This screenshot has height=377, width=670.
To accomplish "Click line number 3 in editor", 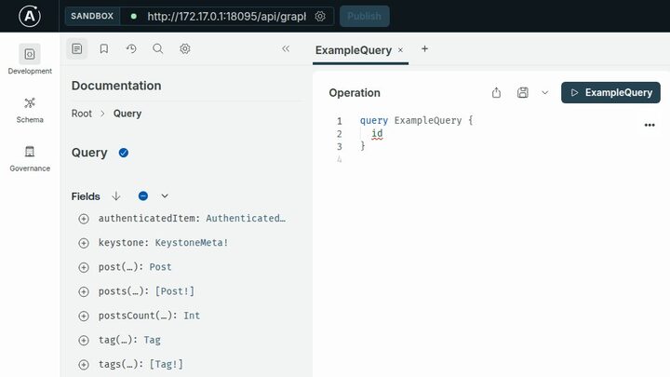I will (340, 147).
